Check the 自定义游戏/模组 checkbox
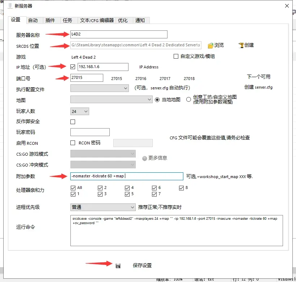296x282 pixels. coord(176,56)
